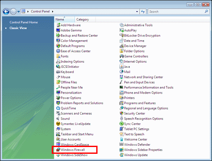This screenshot has height=161, width=212.
Task: Open the Keyboard icon
Action: click(58, 72)
